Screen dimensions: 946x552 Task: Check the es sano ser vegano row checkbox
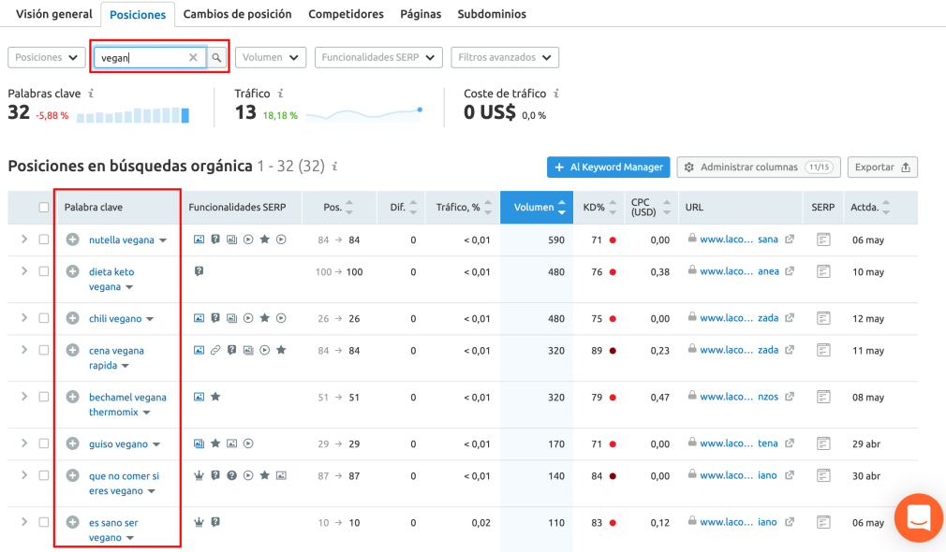(x=44, y=522)
